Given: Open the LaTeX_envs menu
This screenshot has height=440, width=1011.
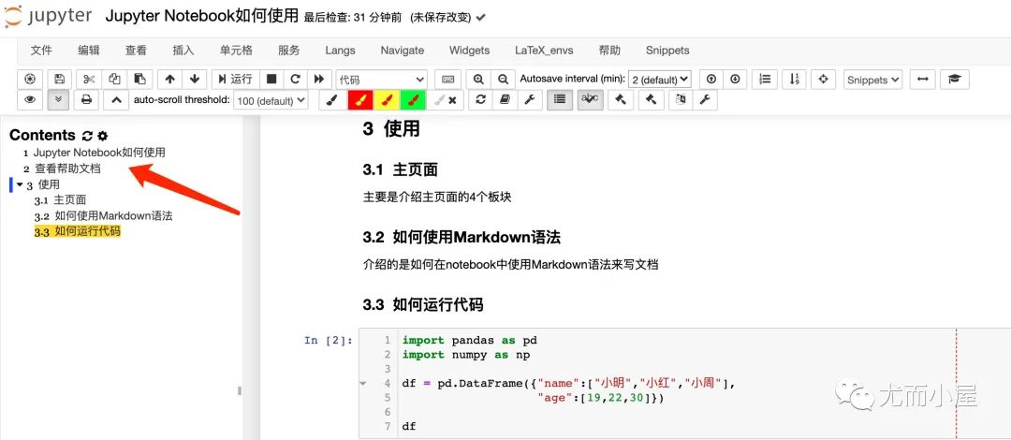Looking at the screenshot, I should 544,51.
